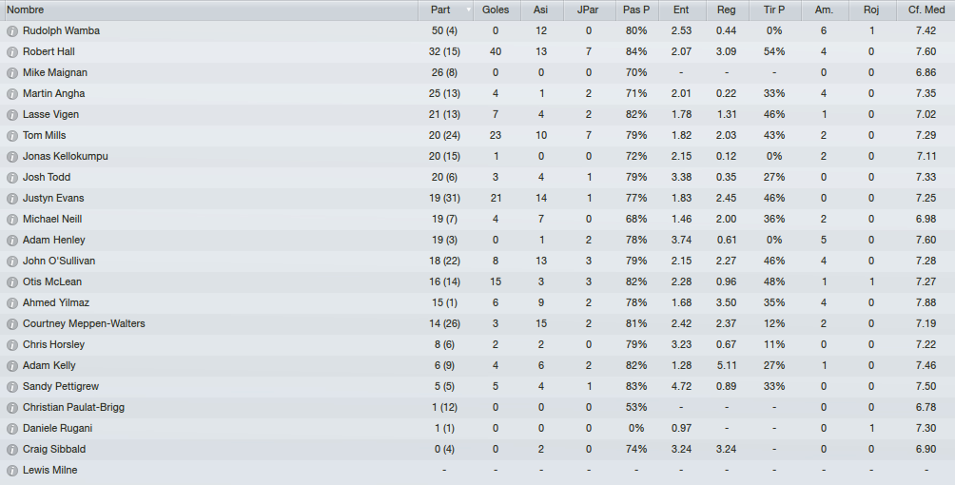The image size is (955, 485).
Task: Open info icon beside Rudolph Wamba
Action: 11,31
